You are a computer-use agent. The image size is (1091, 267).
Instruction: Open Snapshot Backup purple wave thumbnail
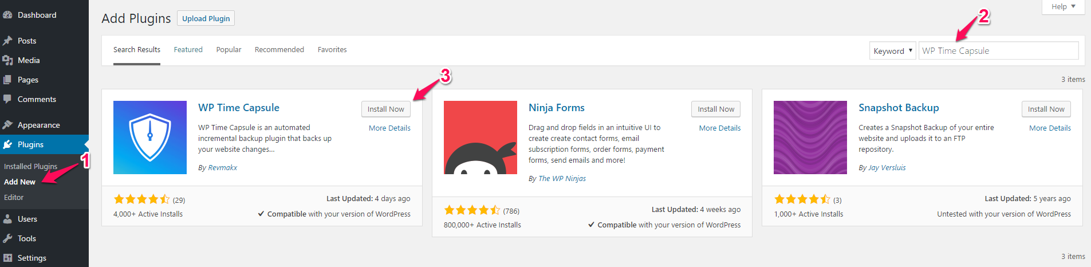tap(810, 138)
